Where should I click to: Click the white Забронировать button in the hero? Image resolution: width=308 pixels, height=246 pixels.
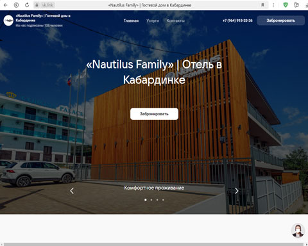tap(154, 114)
